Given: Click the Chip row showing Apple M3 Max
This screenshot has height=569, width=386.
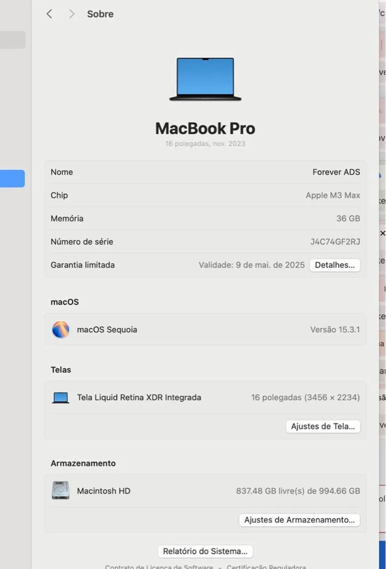Looking at the screenshot, I should (x=205, y=195).
